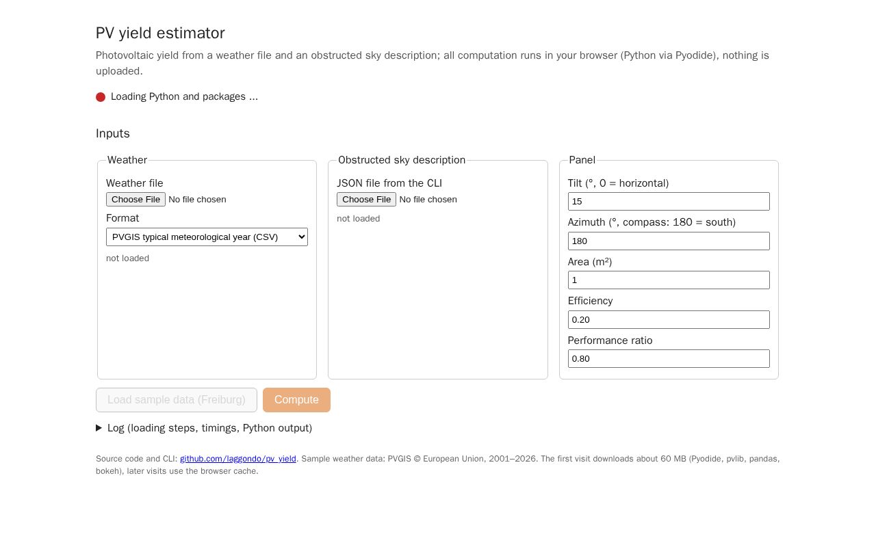Click the 'Weather' group legend

(x=127, y=160)
